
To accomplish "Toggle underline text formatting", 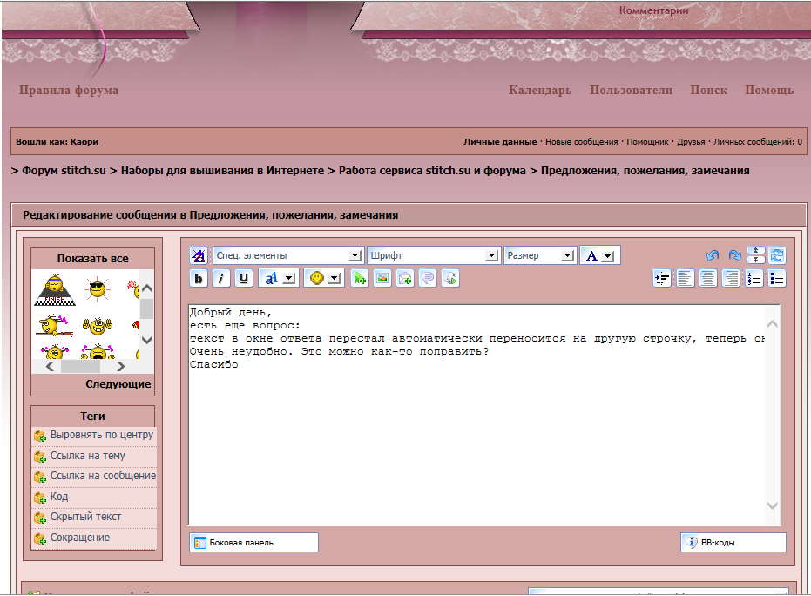I will click(244, 278).
